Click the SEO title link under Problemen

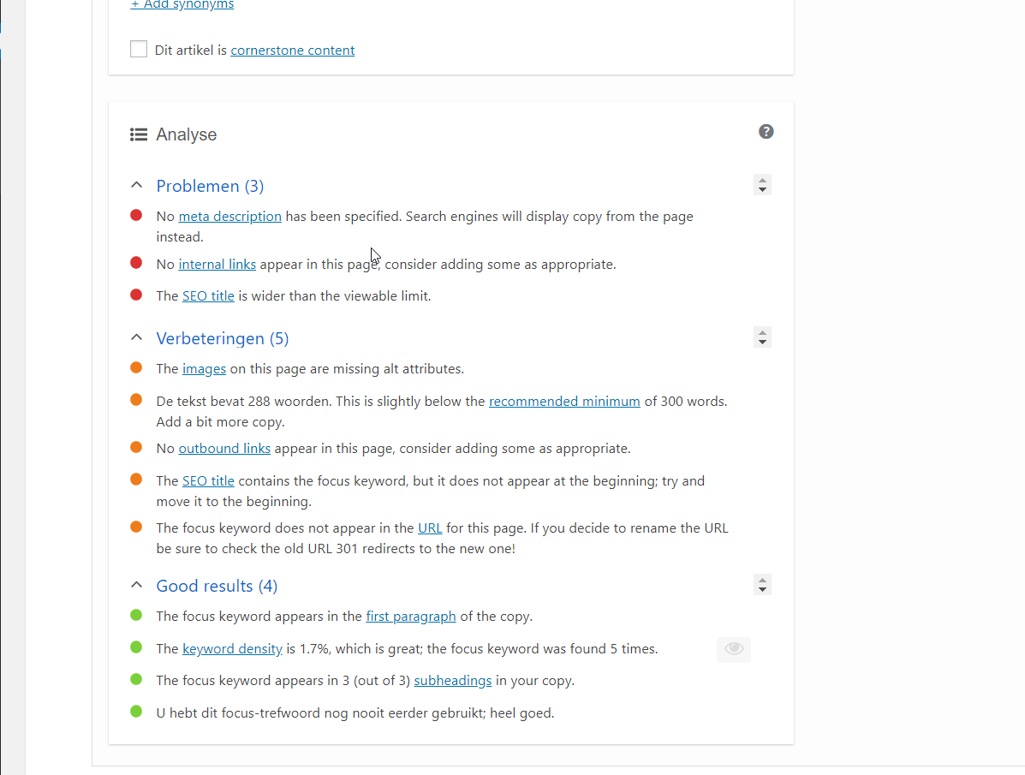pyautogui.click(x=208, y=295)
